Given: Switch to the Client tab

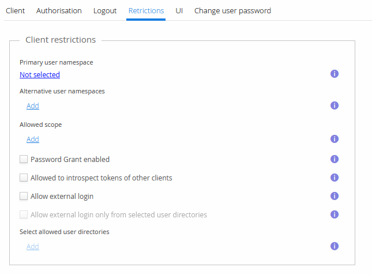Looking at the screenshot, I should tap(15, 10).
